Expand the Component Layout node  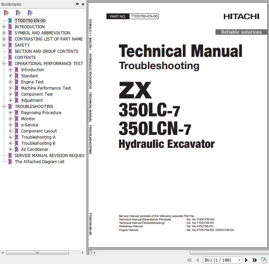click(10, 131)
